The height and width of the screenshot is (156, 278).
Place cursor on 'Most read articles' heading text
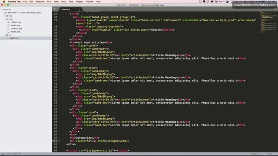(x=90, y=42)
